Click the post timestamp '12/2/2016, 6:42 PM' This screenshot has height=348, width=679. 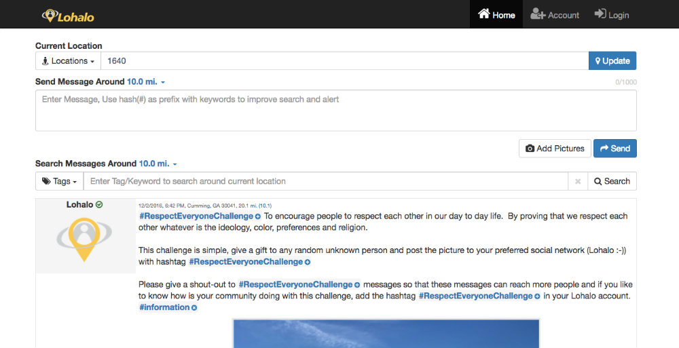162,206
